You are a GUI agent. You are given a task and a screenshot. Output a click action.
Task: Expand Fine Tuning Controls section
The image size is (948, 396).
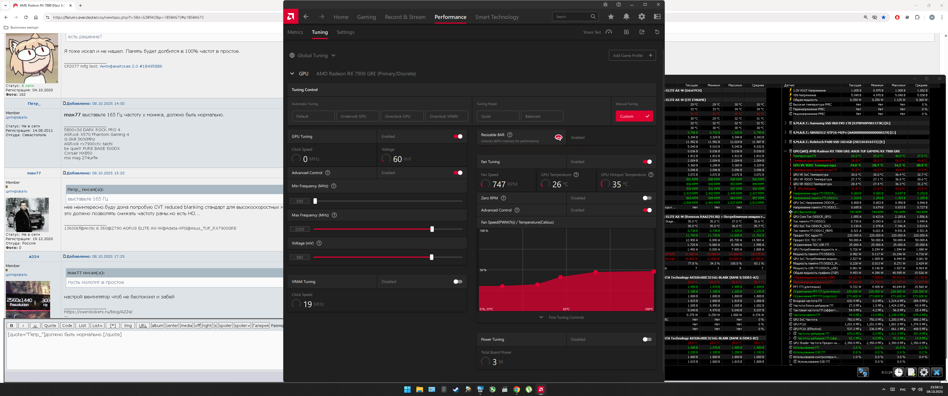(x=566, y=317)
